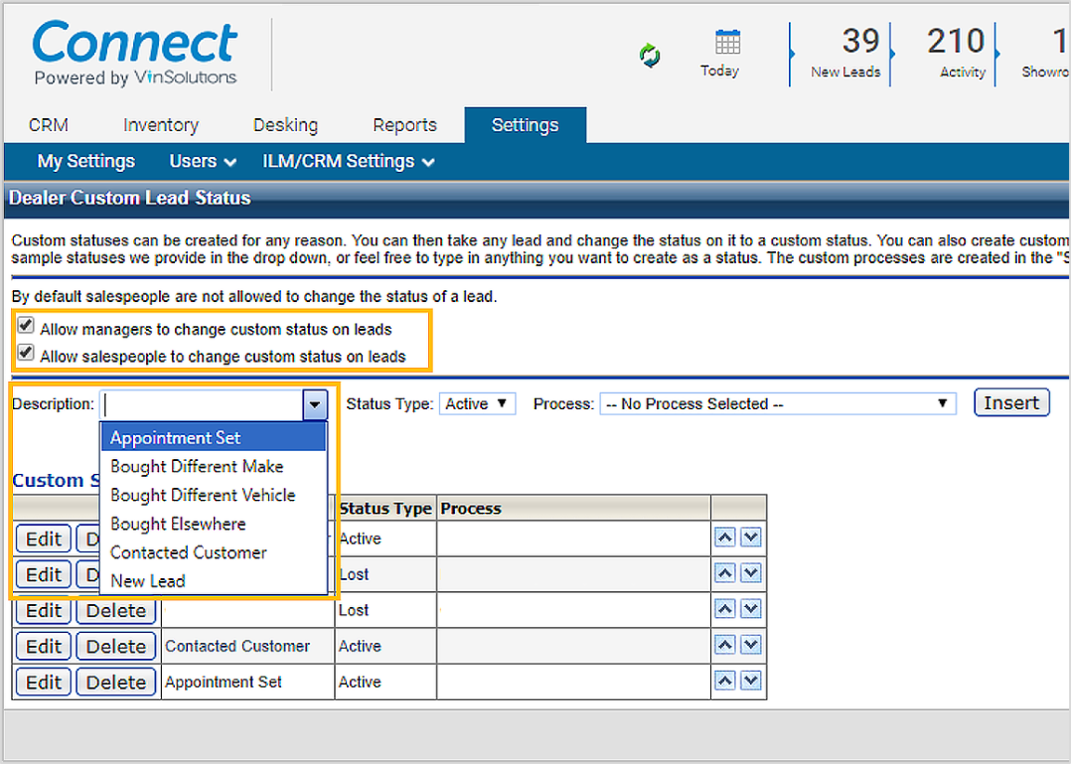Screen dimensions: 1071x764
Task: Click up arrow in topmost status row
Action: (725, 538)
